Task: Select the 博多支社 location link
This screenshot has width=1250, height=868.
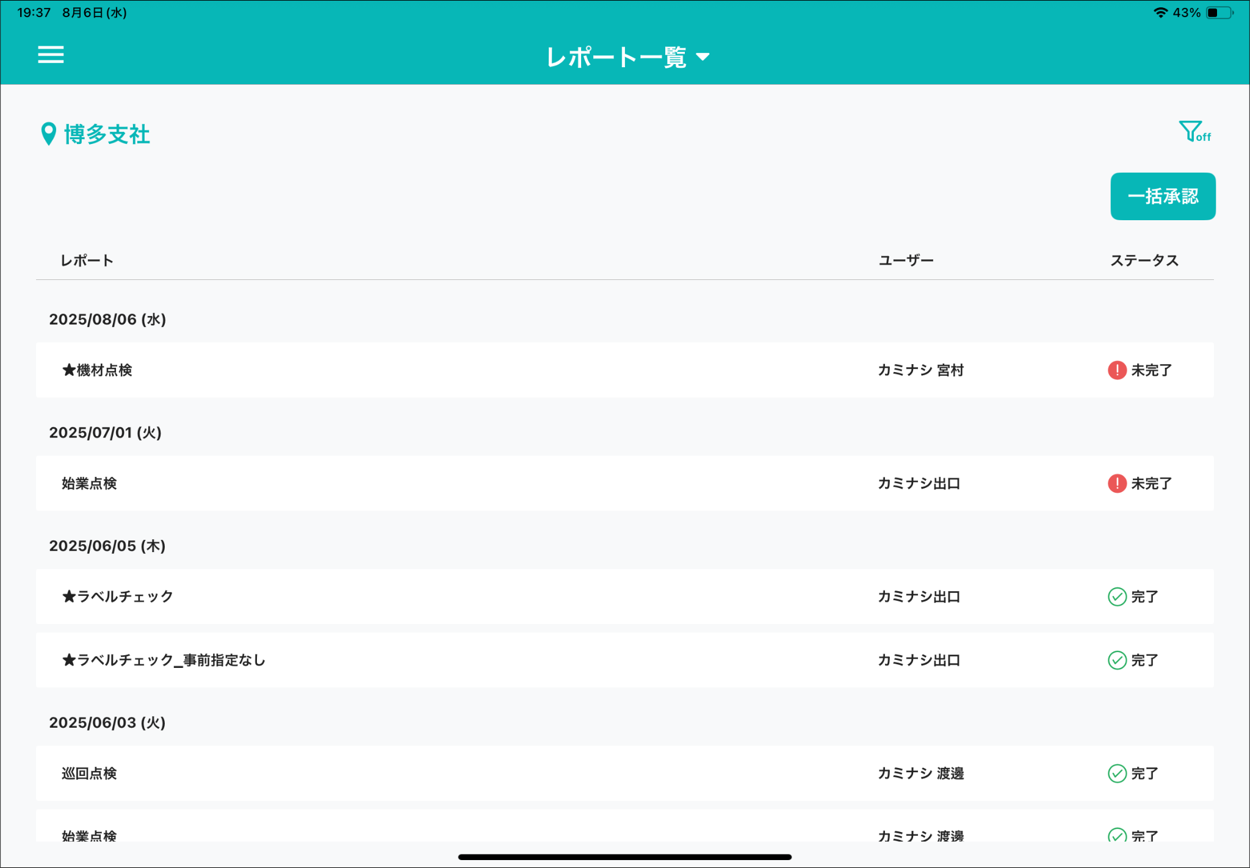Action: click(x=107, y=135)
